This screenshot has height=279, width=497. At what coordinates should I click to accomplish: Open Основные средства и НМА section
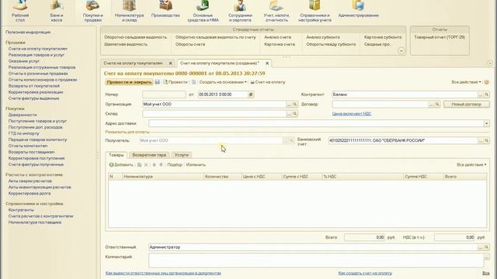point(203,12)
